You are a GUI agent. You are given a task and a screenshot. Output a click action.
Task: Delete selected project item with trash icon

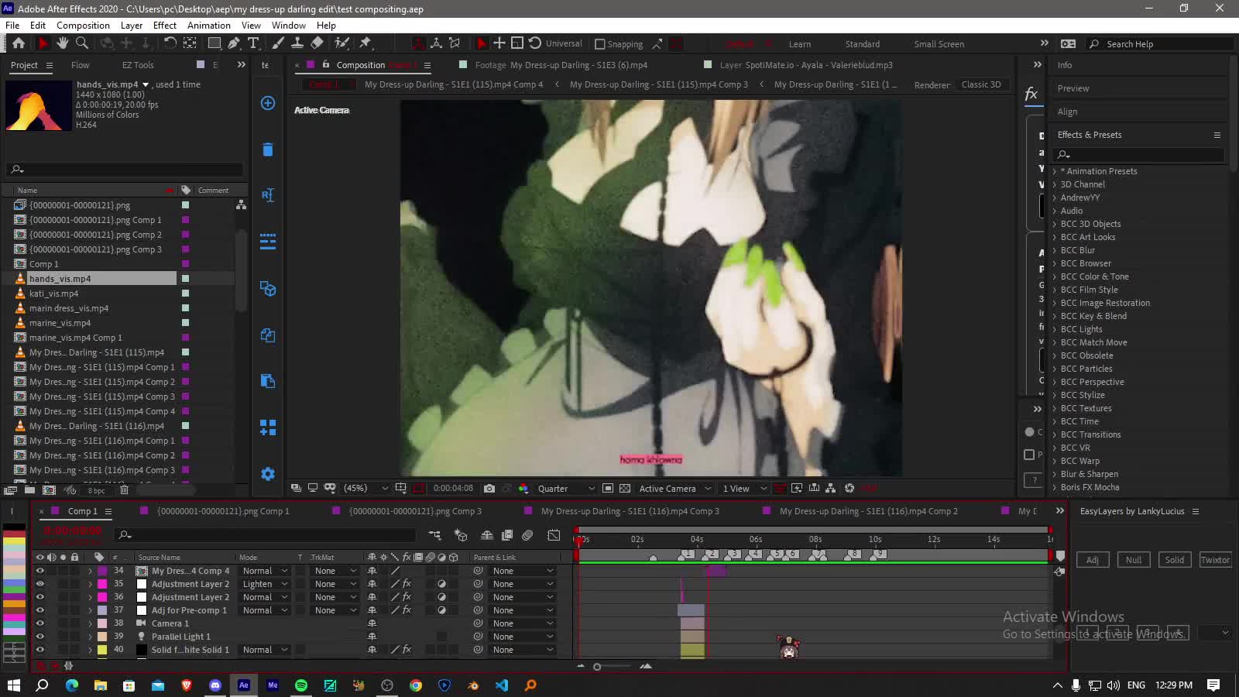pos(124,489)
